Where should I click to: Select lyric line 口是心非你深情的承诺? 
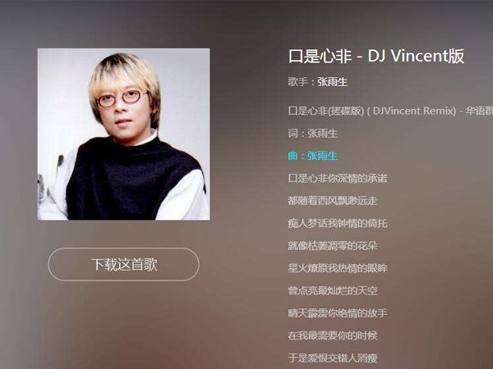[338, 178]
